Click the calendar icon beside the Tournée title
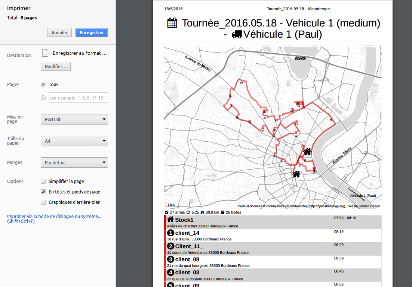Screen dimensions: 412x287 pos(172,23)
